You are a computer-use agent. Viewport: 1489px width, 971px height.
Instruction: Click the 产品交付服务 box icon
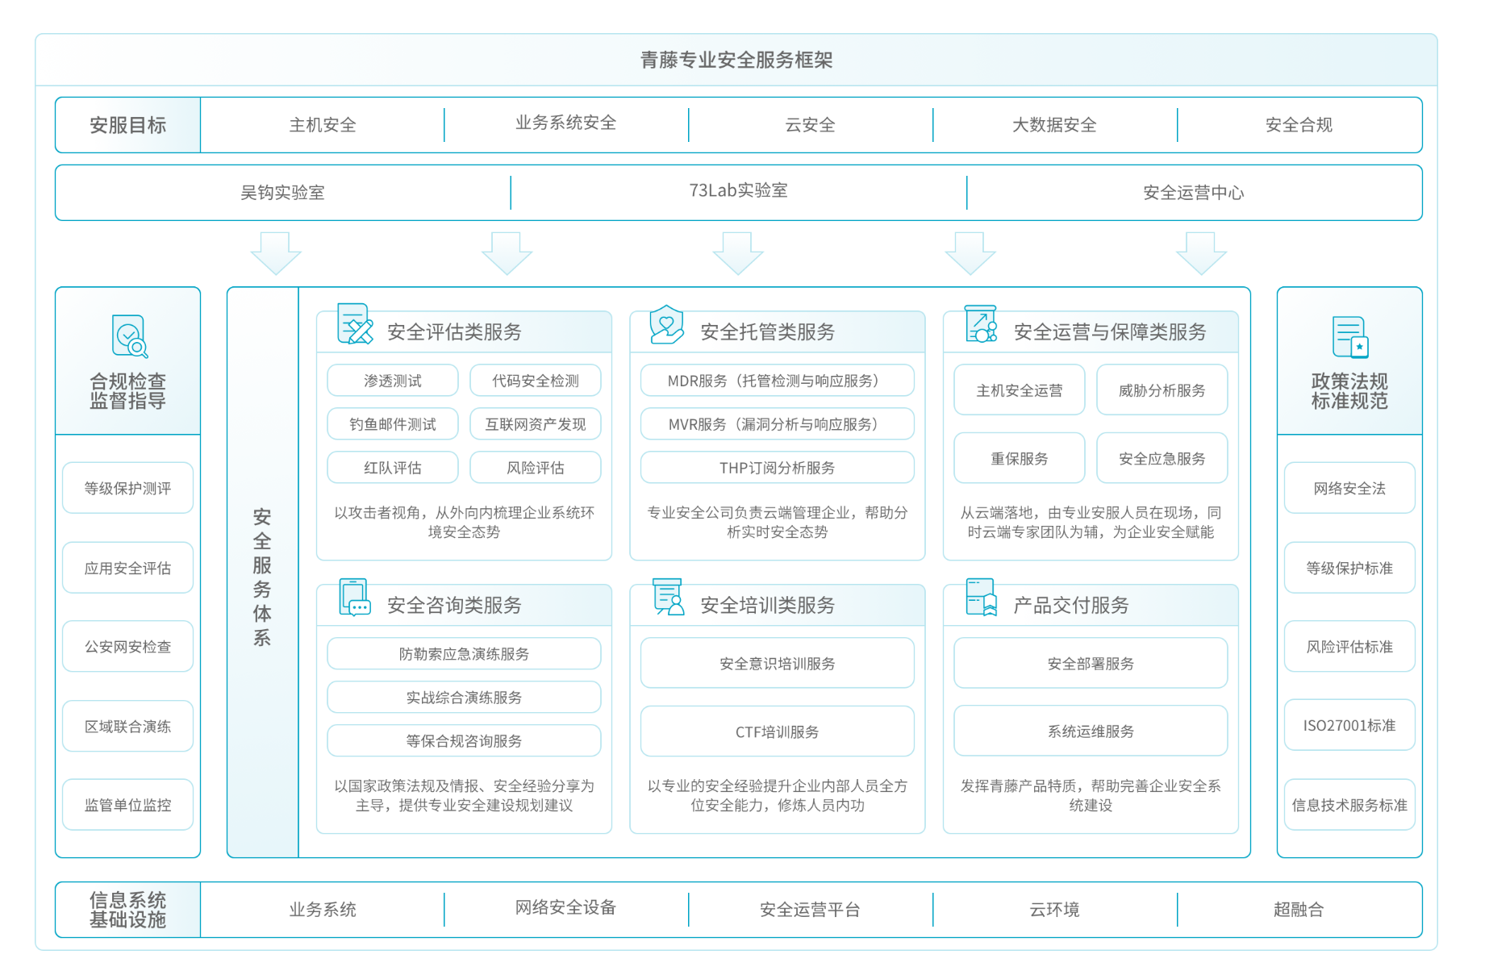982,598
